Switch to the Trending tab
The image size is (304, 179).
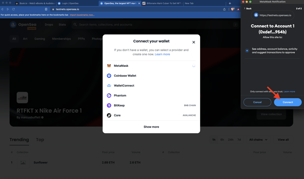[19, 140]
